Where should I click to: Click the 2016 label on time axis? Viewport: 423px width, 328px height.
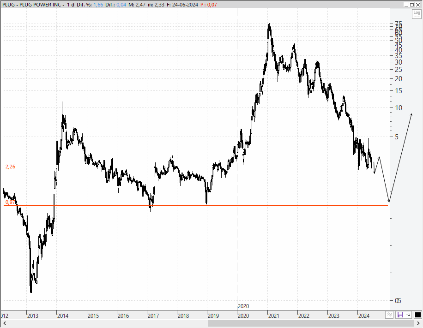pos(123,316)
